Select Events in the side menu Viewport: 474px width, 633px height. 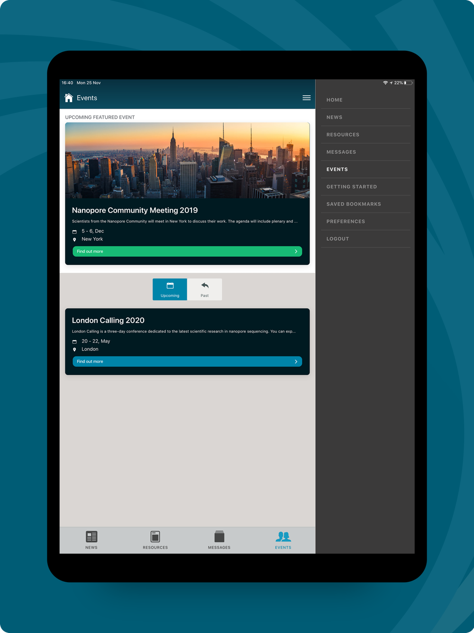click(365, 169)
